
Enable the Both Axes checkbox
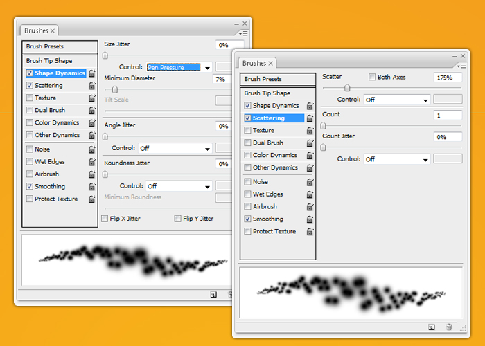coord(373,78)
